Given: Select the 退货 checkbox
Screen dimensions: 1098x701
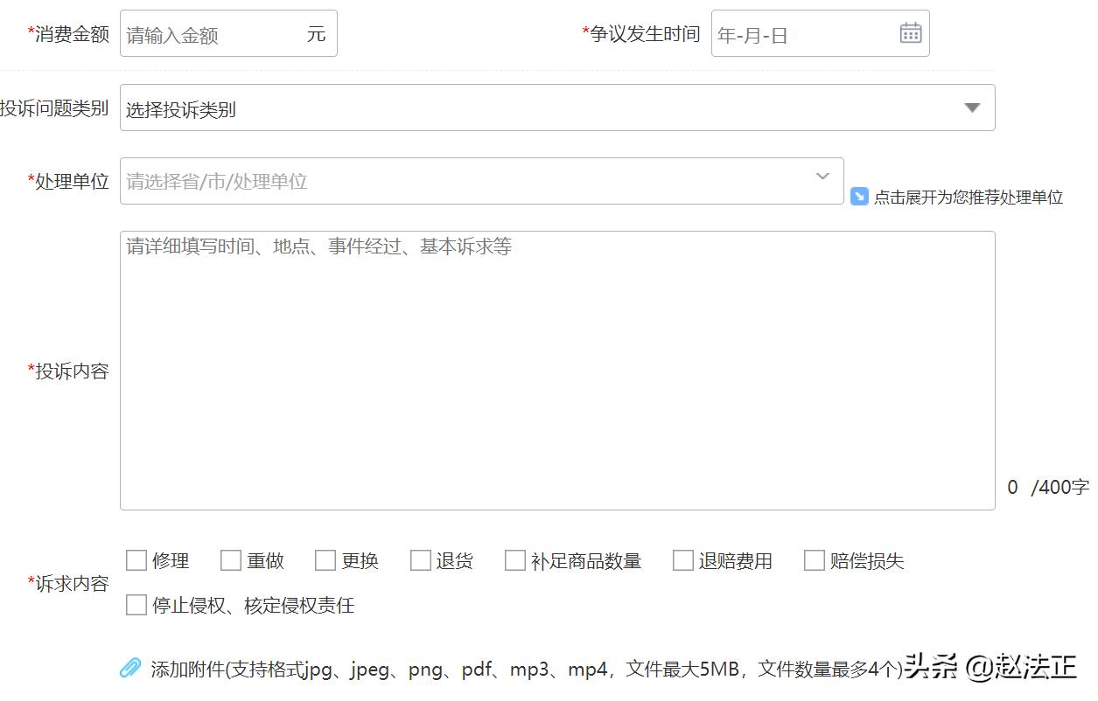Looking at the screenshot, I should coord(421,560).
